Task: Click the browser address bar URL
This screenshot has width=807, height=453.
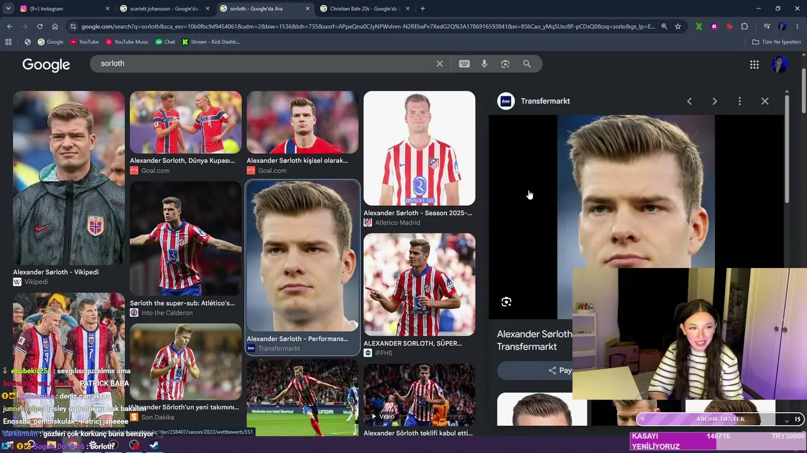Action: 368,26
